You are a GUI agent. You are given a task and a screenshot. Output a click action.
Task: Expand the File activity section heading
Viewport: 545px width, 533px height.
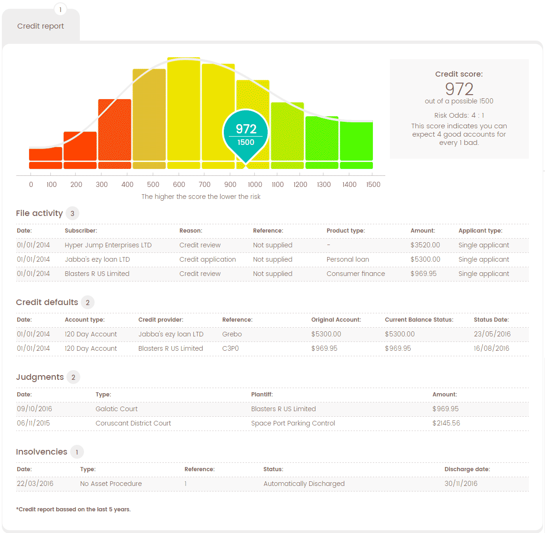click(x=39, y=213)
